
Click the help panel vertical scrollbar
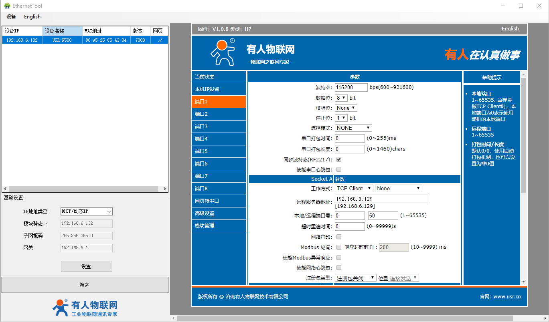[523, 136]
